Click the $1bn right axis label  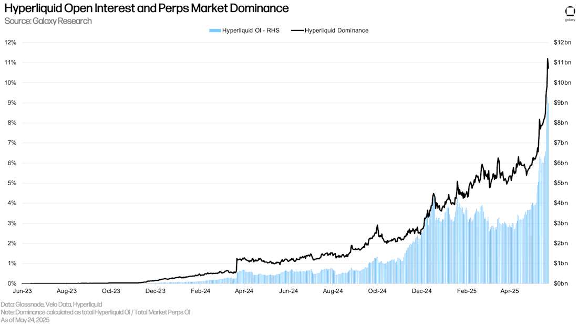[x=561, y=263]
